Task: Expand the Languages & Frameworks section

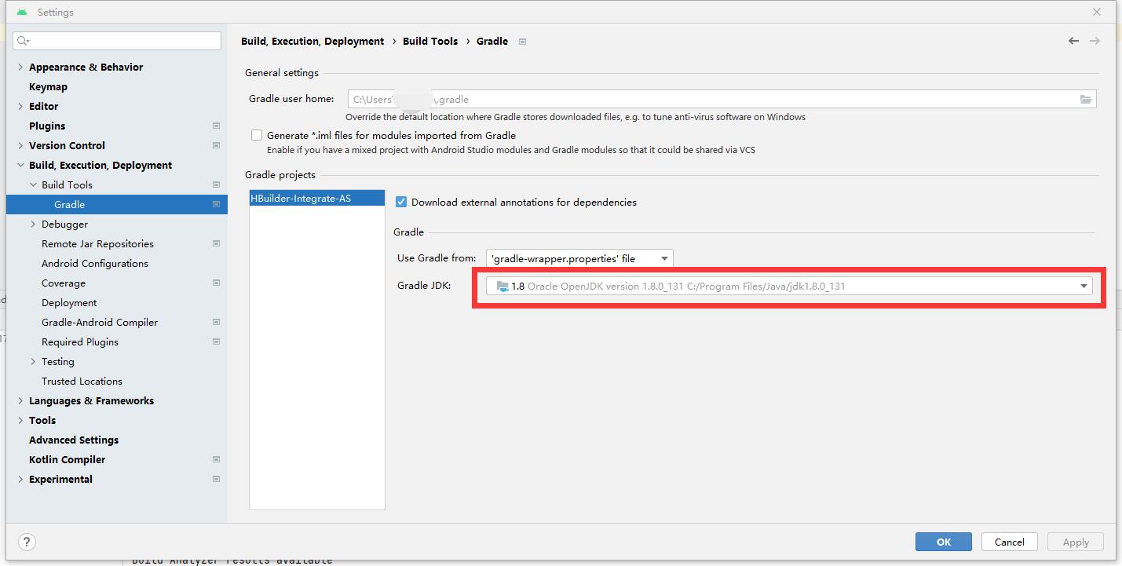Action: click(20, 400)
